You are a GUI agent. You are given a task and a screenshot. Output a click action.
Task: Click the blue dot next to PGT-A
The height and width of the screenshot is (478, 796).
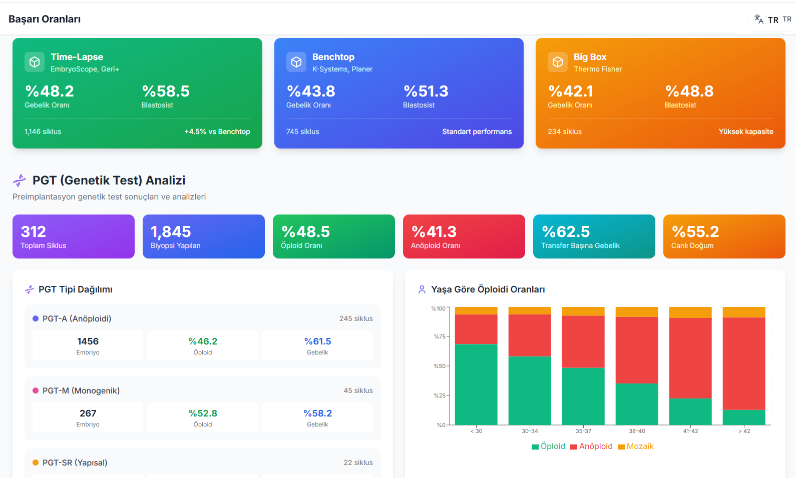pyautogui.click(x=36, y=318)
